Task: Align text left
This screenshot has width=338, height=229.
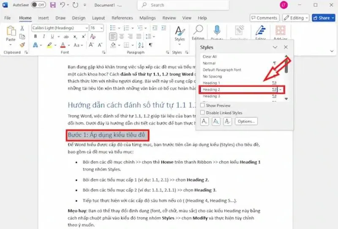Action: [x=113, y=37]
